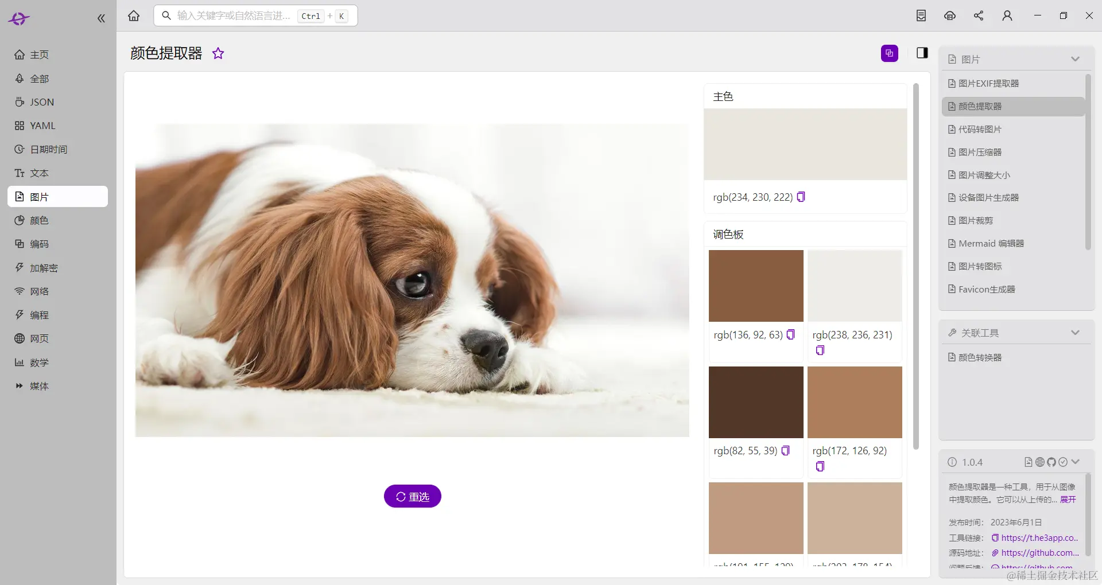1102x585 pixels.
Task: Open 主页 in the sidebar
Action: (x=57, y=54)
